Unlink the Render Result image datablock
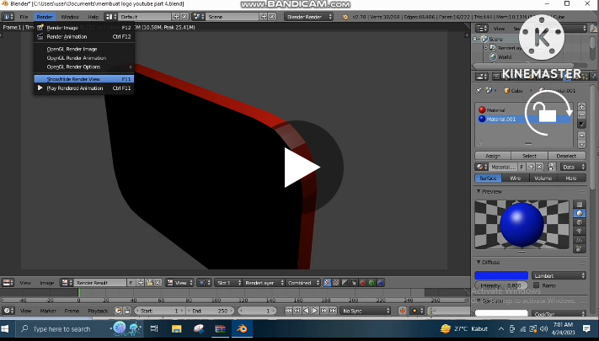This screenshot has width=599, height=341. point(158,283)
